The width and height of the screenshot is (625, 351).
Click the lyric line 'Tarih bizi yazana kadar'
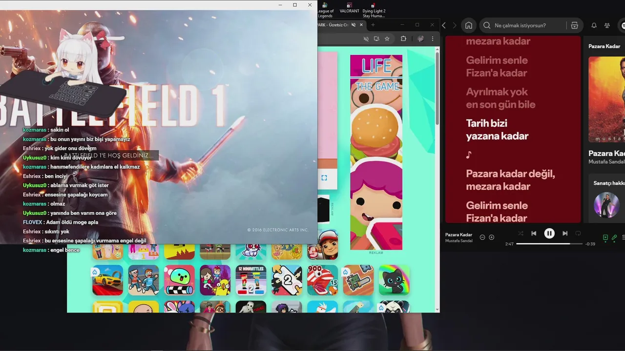tap(497, 130)
